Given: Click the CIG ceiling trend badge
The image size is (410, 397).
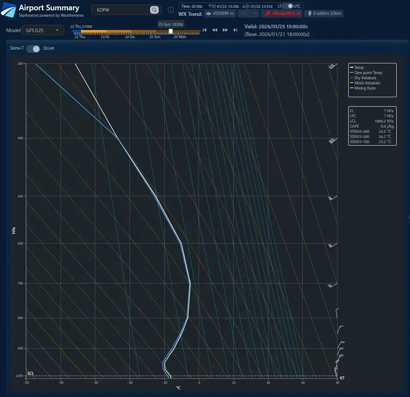Looking at the screenshot, I should tap(249, 14).
